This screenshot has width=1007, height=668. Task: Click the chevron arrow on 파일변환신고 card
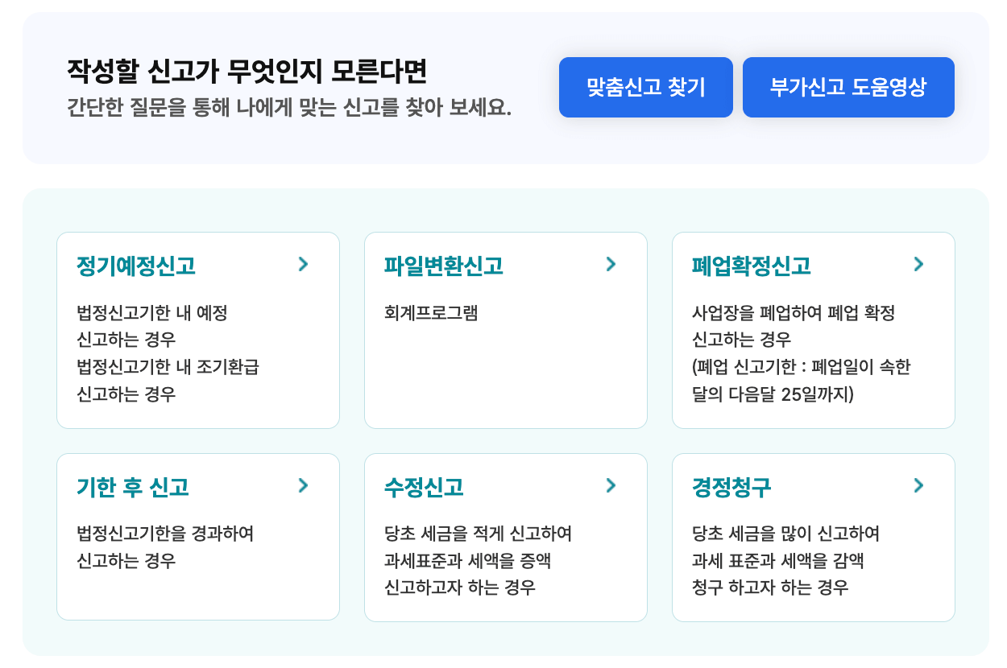611,264
